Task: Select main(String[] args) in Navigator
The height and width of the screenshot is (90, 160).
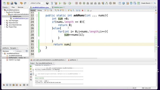Action: point(14,60)
